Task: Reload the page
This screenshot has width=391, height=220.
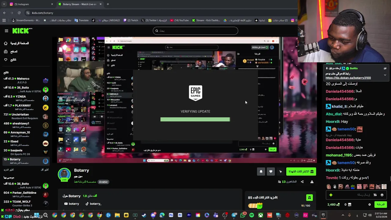Action: click(x=19, y=13)
